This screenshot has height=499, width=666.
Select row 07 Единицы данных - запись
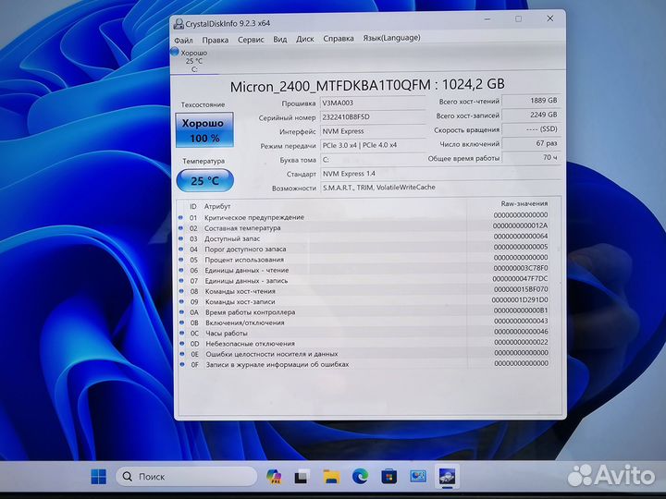[x=364, y=281]
